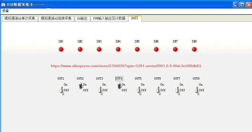Click the OUT5 label
The height and width of the screenshot is (132, 252).
pyautogui.click(x=138, y=78)
